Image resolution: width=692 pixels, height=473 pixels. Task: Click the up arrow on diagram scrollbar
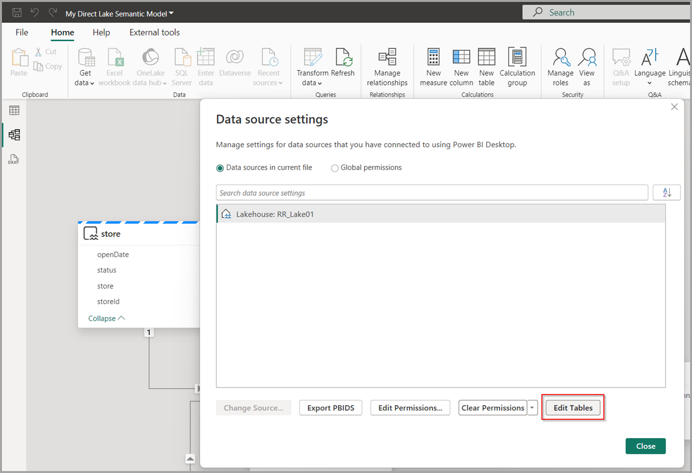190,458
